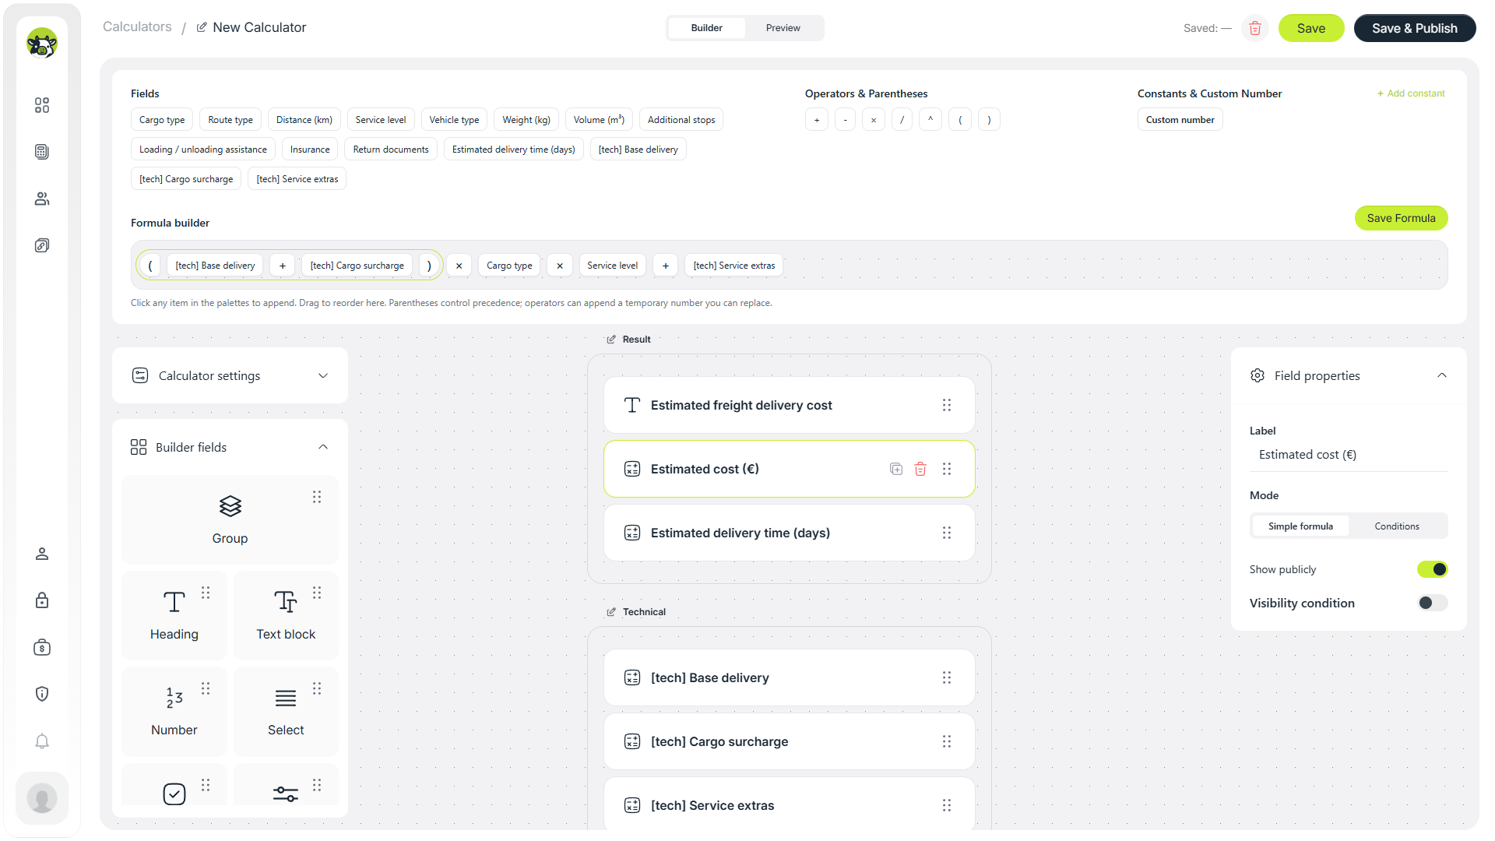Add Insurance field chip
Viewport: 1495px width, 841px height.
[x=310, y=150]
